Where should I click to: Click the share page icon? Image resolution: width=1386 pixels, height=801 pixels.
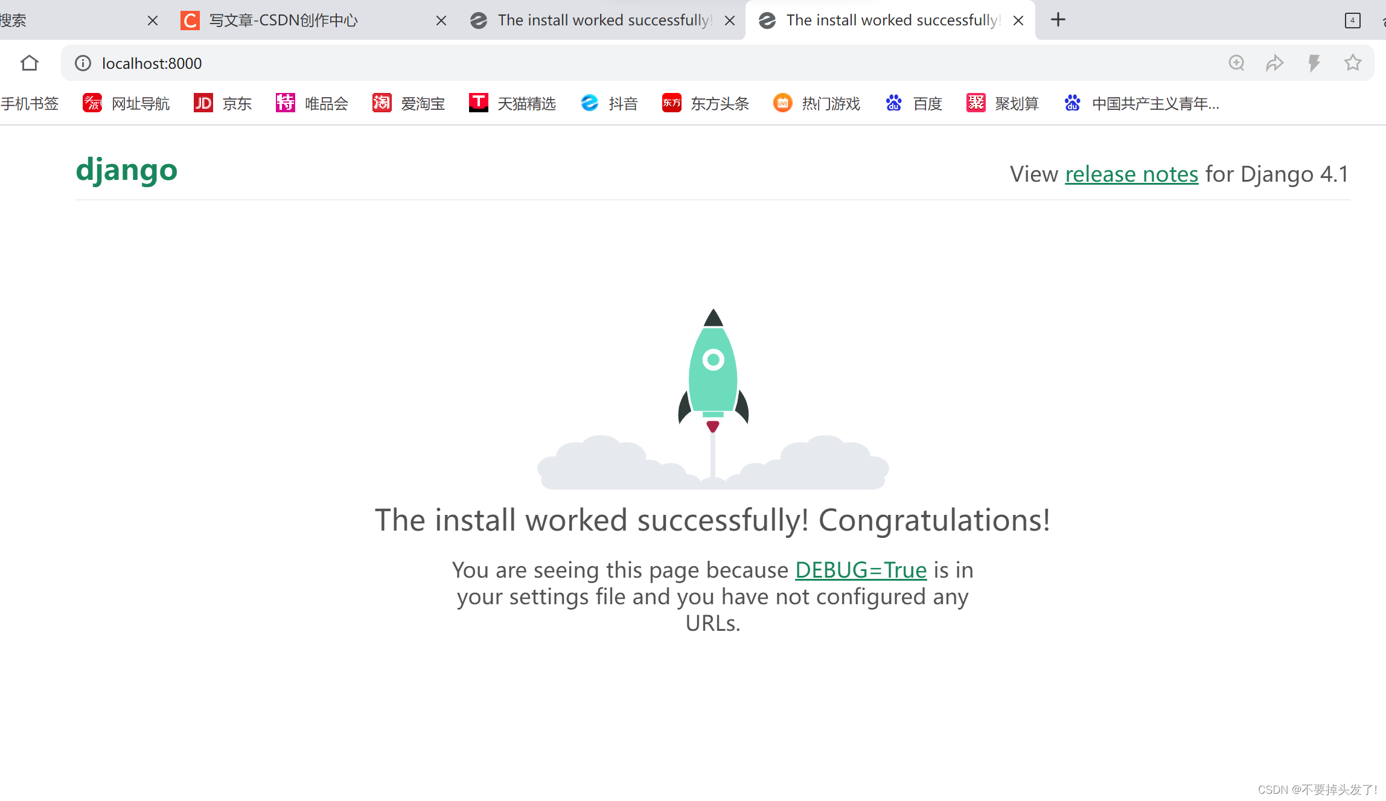click(1275, 63)
